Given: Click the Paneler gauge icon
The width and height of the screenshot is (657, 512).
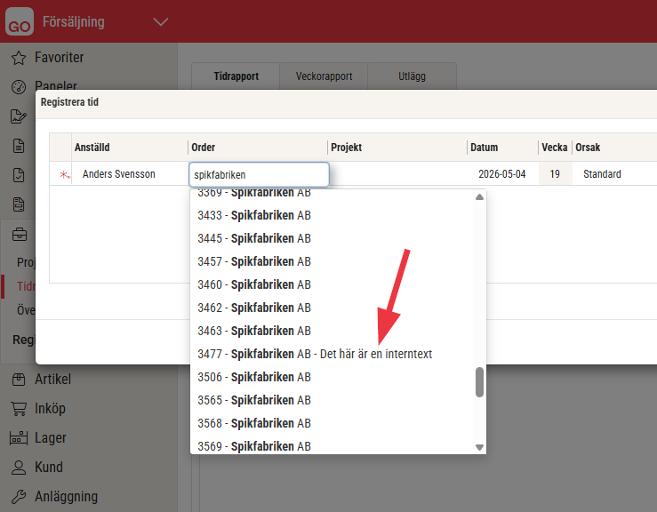Looking at the screenshot, I should 19,87.
